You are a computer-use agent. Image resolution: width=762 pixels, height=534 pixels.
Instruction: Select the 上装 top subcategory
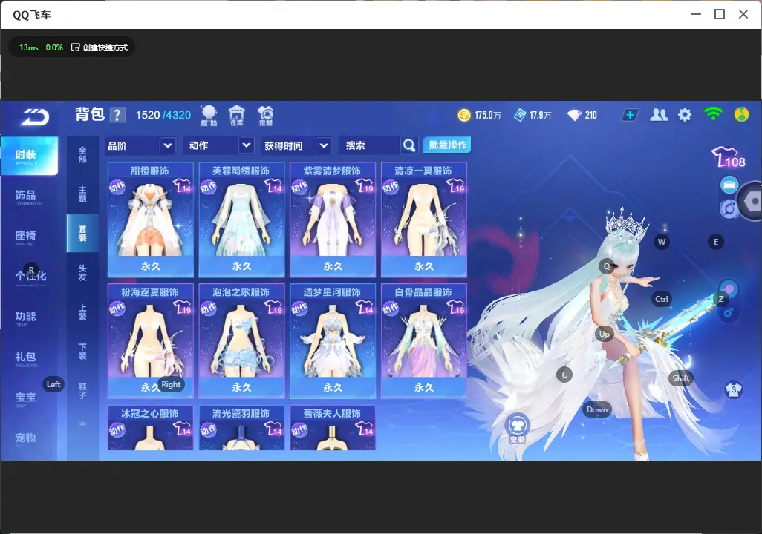tap(82, 312)
